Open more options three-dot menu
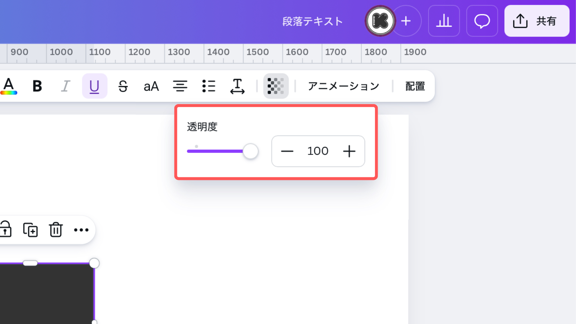Screen dimensions: 576x324 81,230
